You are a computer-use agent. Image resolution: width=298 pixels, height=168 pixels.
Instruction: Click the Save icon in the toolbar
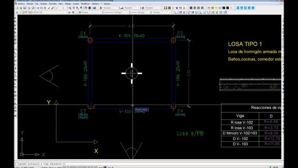25,8
